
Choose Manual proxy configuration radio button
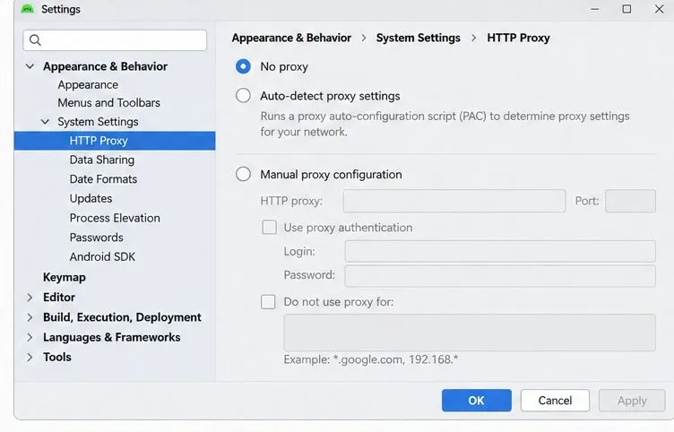click(243, 174)
